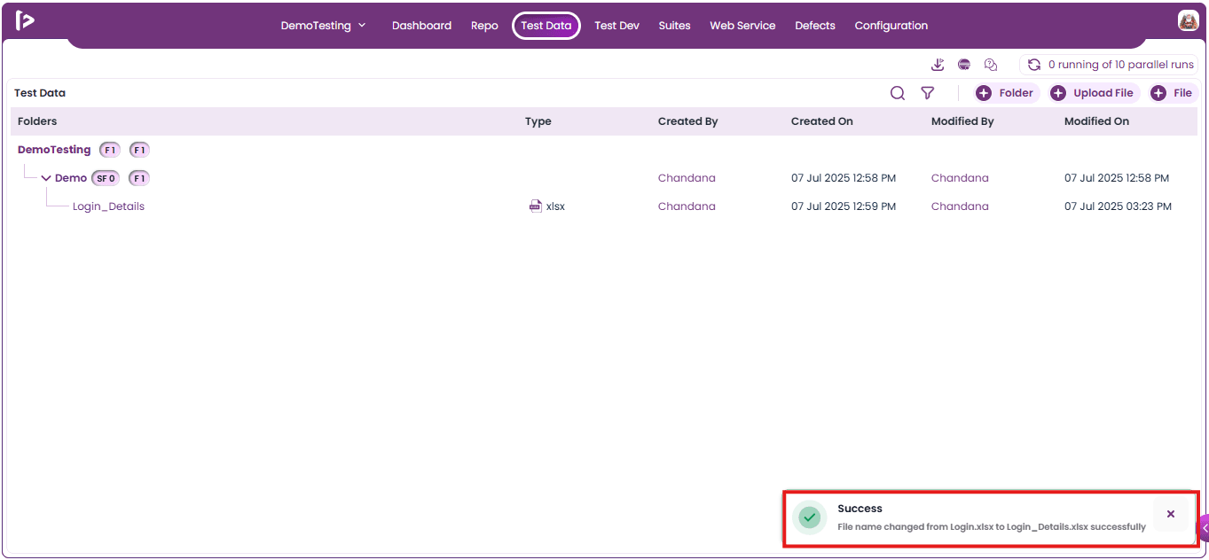Open the DemoTesting project dropdown
1209x560 pixels.
(324, 26)
